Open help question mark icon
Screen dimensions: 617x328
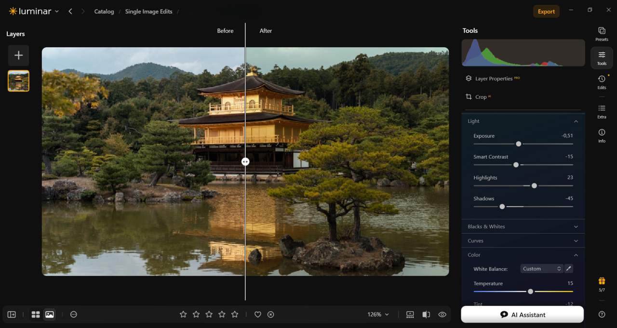click(x=602, y=315)
